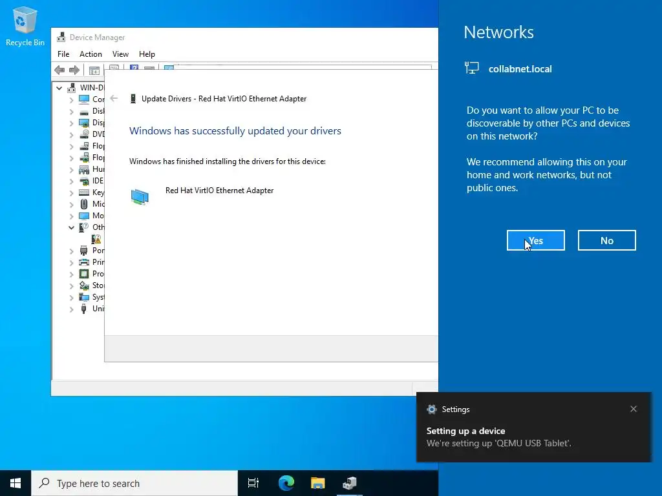Collapse the Other devices category chevron
The height and width of the screenshot is (496, 662).
71,228
